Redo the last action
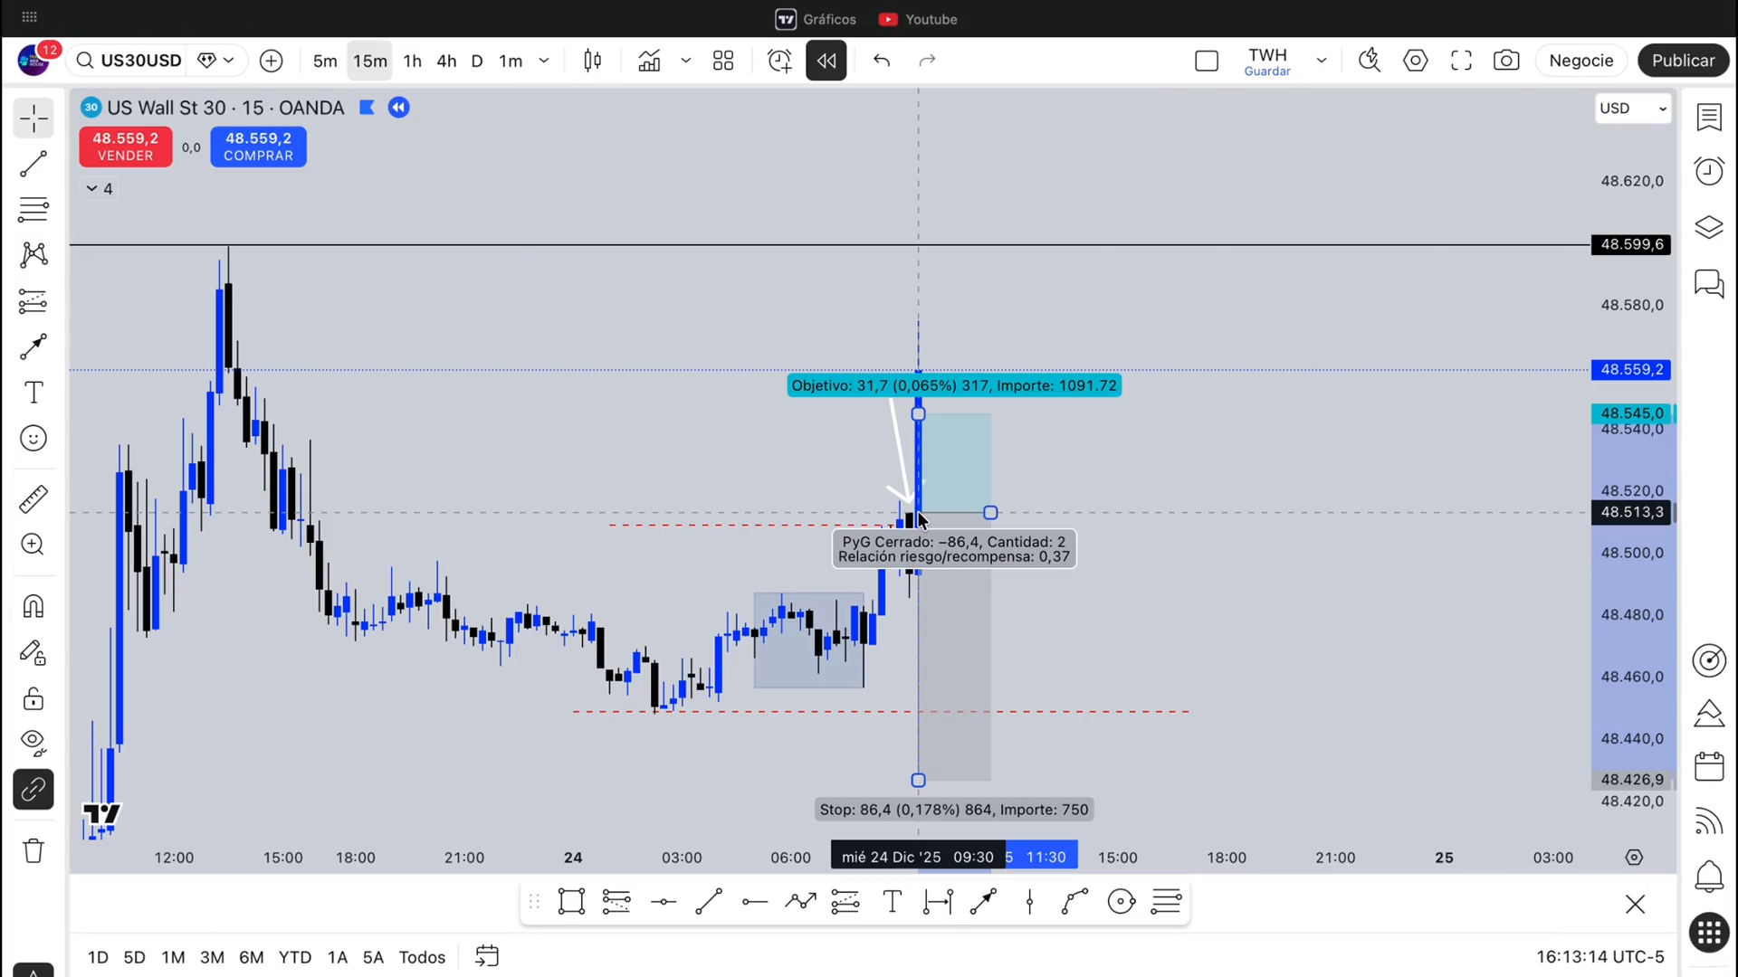The height and width of the screenshot is (977, 1738). click(x=927, y=61)
